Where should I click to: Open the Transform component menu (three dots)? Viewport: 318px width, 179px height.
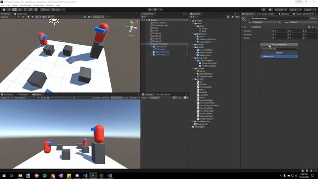click(316, 27)
